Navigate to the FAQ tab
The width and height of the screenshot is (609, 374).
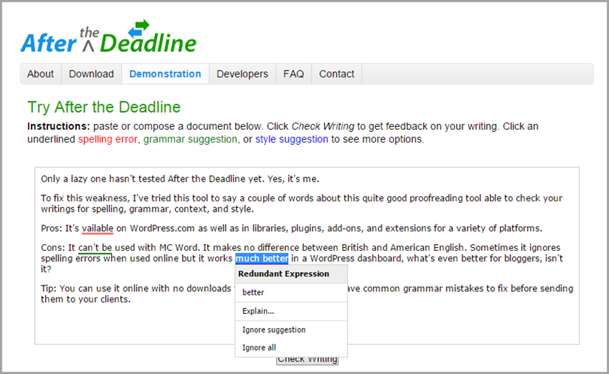293,74
